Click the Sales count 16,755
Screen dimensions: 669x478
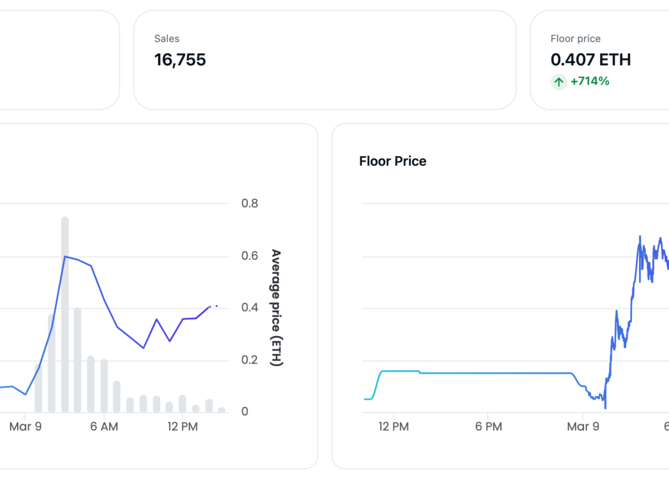(x=180, y=60)
